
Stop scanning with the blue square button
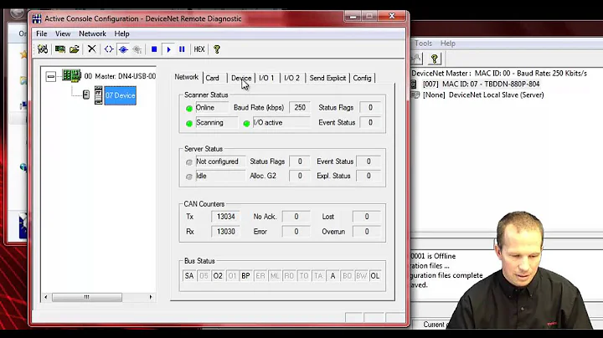pos(154,49)
